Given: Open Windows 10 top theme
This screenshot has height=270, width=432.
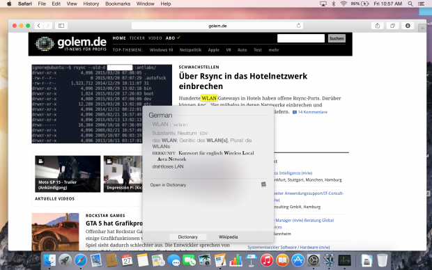Looking at the screenshot, I should click(x=161, y=50).
